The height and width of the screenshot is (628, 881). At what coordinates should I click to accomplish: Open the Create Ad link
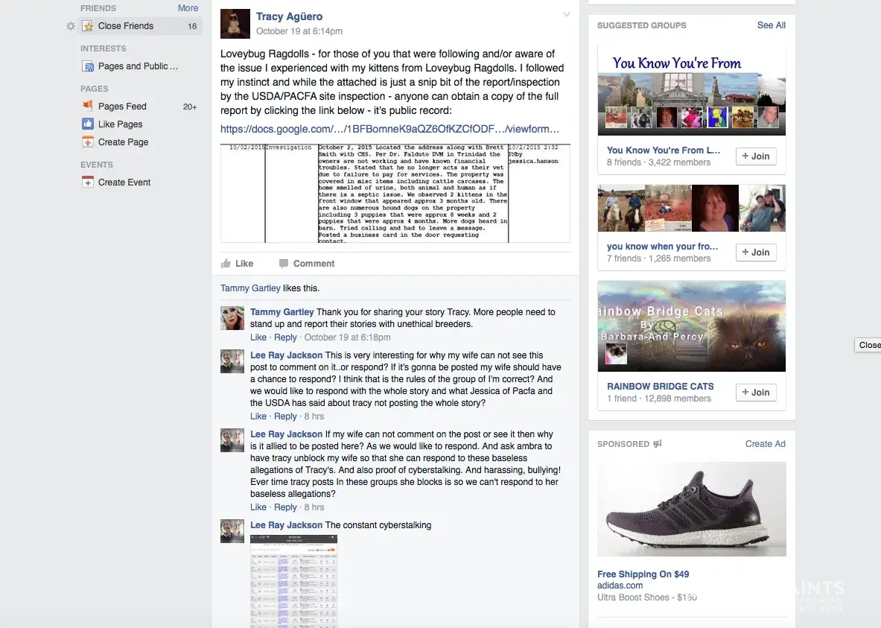tap(766, 443)
